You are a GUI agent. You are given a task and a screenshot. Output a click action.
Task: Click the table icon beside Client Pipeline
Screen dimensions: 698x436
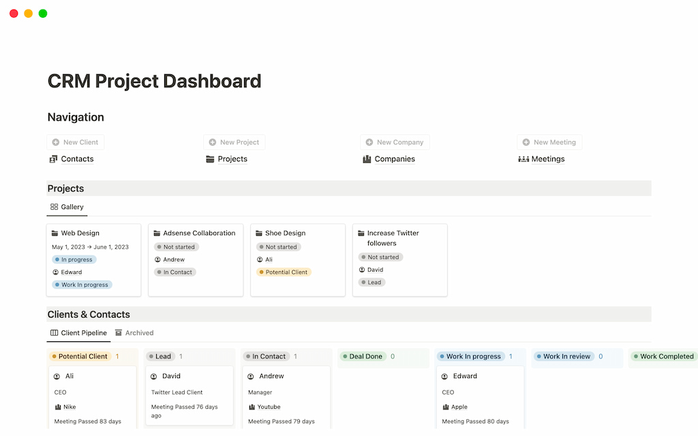point(53,332)
